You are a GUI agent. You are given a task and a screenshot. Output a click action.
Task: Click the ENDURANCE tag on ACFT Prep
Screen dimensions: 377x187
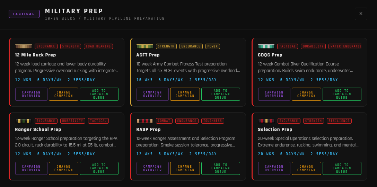click(x=191, y=46)
